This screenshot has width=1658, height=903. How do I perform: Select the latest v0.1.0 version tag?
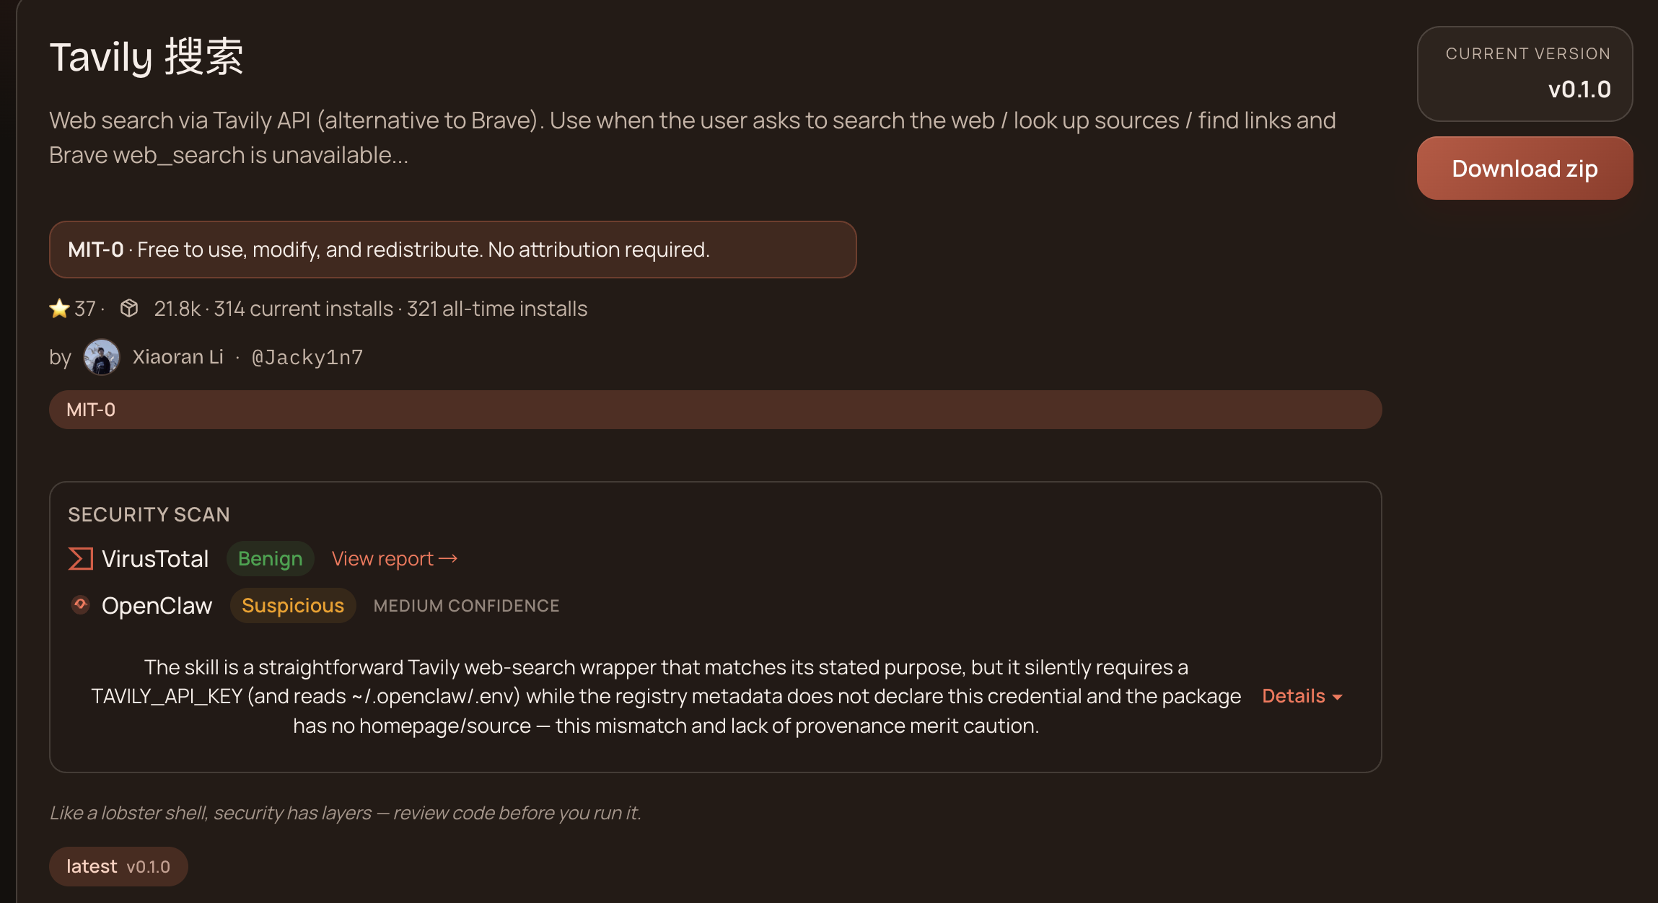point(118,866)
